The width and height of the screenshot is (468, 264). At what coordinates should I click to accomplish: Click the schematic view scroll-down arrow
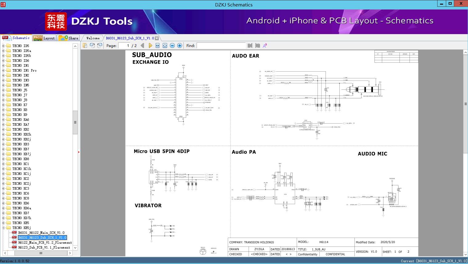(x=466, y=254)
